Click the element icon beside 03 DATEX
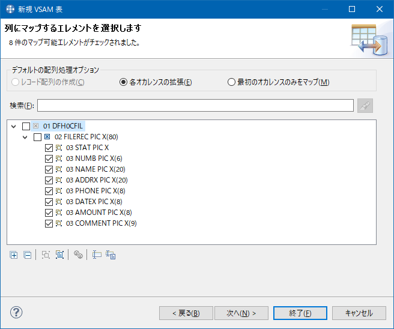This screenshot has height=329, width=394. (x=59, y=202)
